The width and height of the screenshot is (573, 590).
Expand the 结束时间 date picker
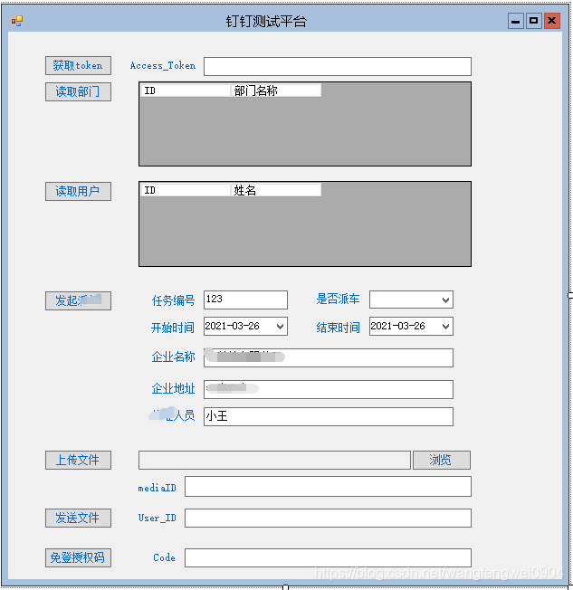(x=445, y=327)
